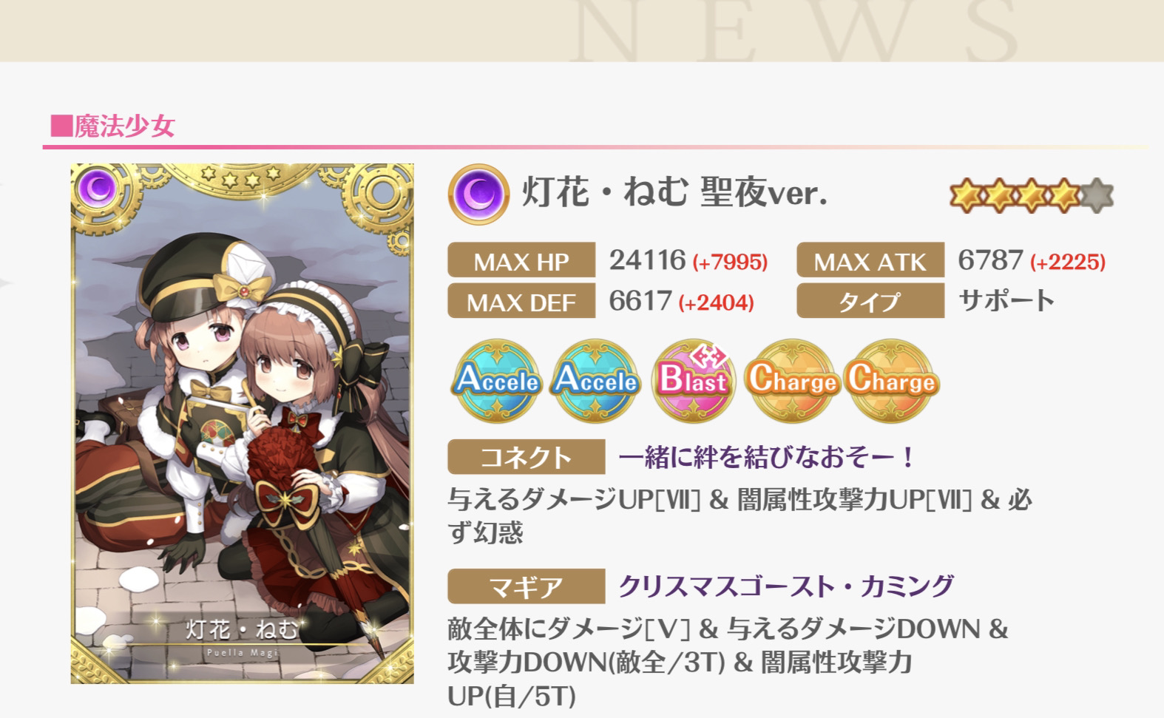This screenshot has height=718, width=1164.
Task: Open the 灯花・ねむ character card artwork
Action: pyautogui.click(x=242, y=424)
